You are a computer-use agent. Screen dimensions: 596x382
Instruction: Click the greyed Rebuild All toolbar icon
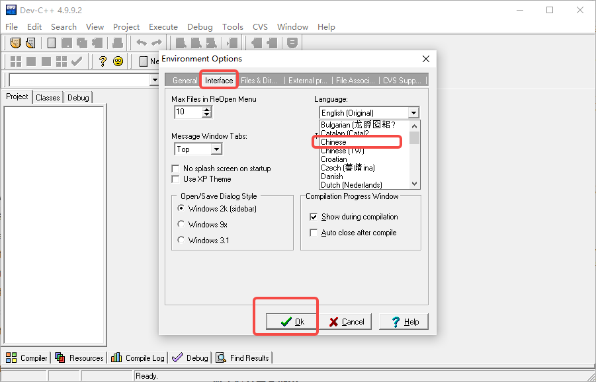click(62, 61)
